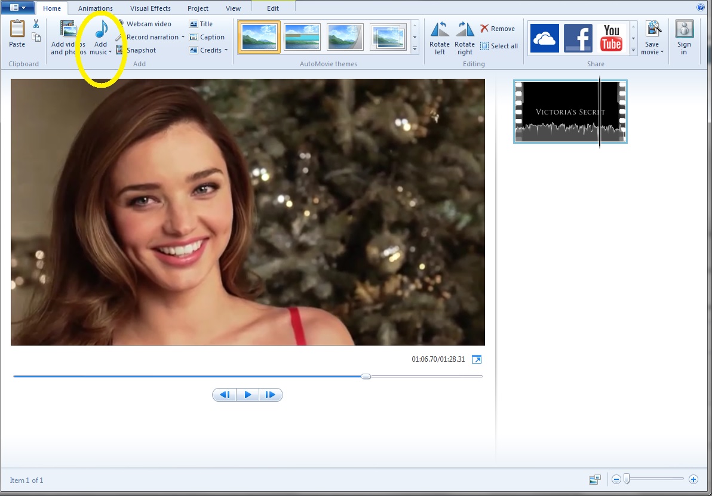The height and width of the screenshot is (496, 712).
Task: Add Credits to the movie
Action: tap(205, 50)
